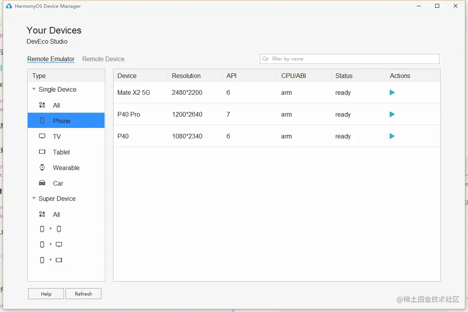Select phone plus TV super device
This screenshot has height=312, width=468.
pyautogui.click(x=50, y=245)
